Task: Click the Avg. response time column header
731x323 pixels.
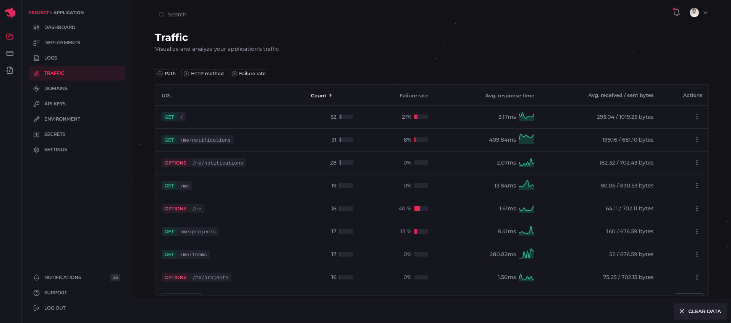Action: coord(509,95)
